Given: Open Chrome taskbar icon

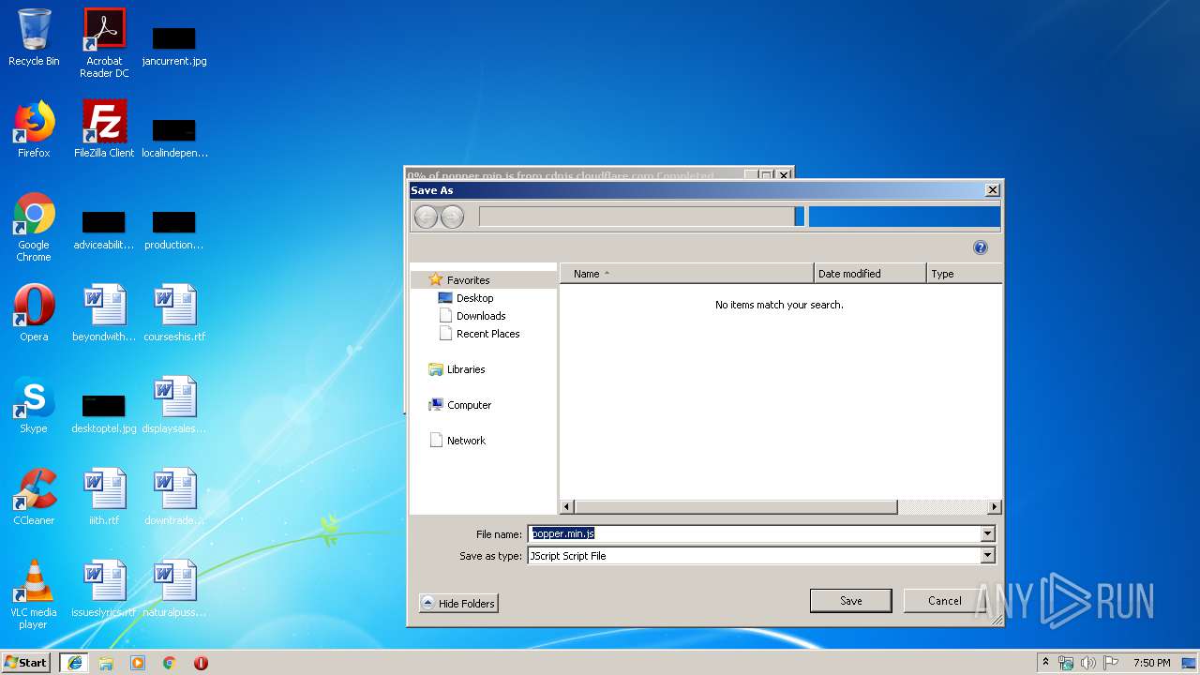Looking at the screenshot, I should 170,663.
